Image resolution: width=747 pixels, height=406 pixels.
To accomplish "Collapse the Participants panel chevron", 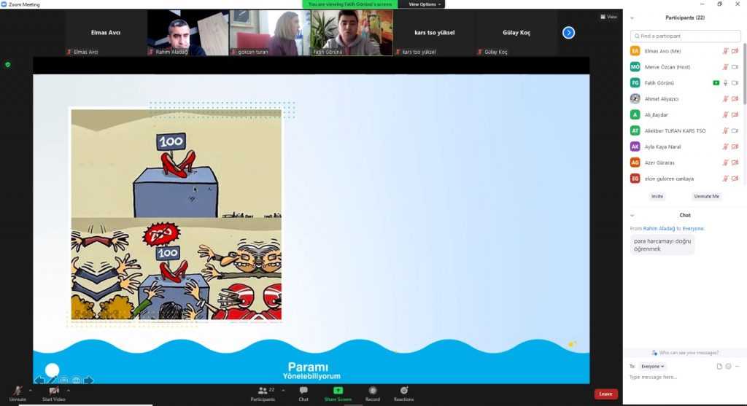I will 632,17.
